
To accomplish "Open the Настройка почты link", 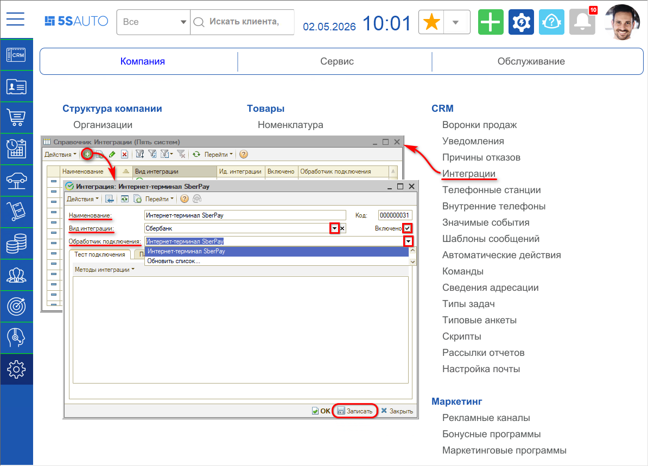I will [481, 369].
